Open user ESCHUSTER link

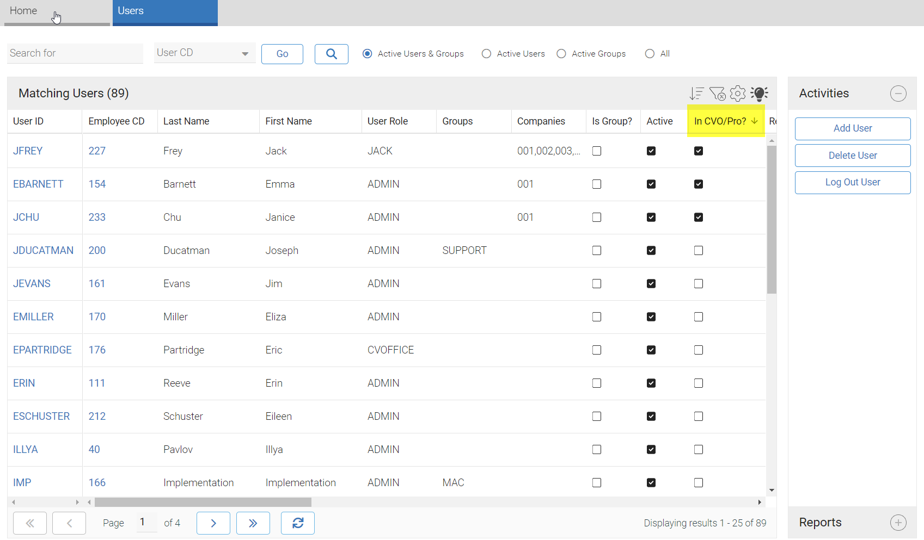(x=41, y=417)
